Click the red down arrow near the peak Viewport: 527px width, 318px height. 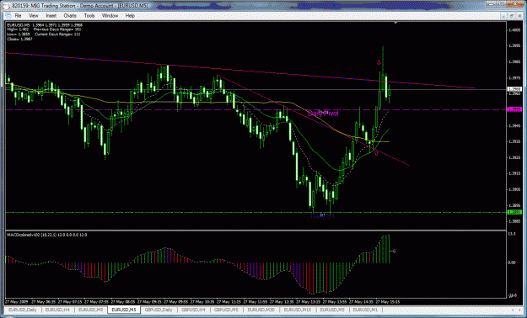click(379, 62)
